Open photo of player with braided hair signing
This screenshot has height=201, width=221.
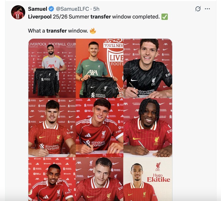pos(148,127)
